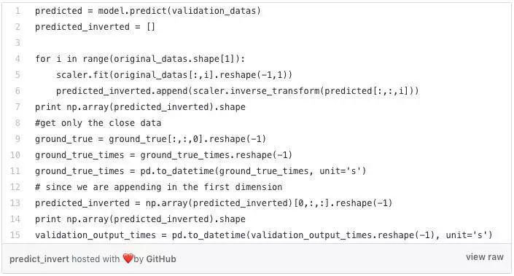Screen dimensions: 514x276
Task: Open the predict_invert file link
Action: (x=39, y=259)
